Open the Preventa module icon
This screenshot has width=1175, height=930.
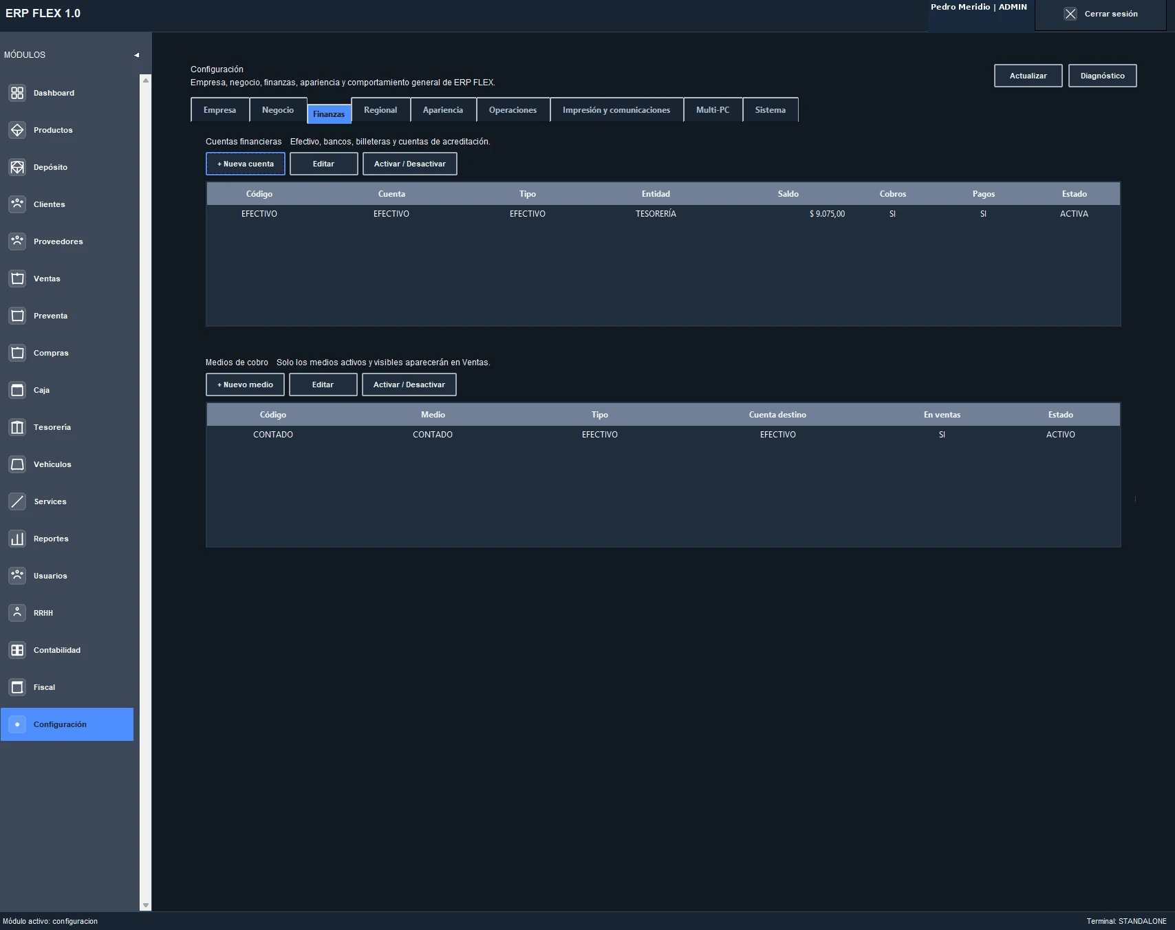[x=17, y=316]
